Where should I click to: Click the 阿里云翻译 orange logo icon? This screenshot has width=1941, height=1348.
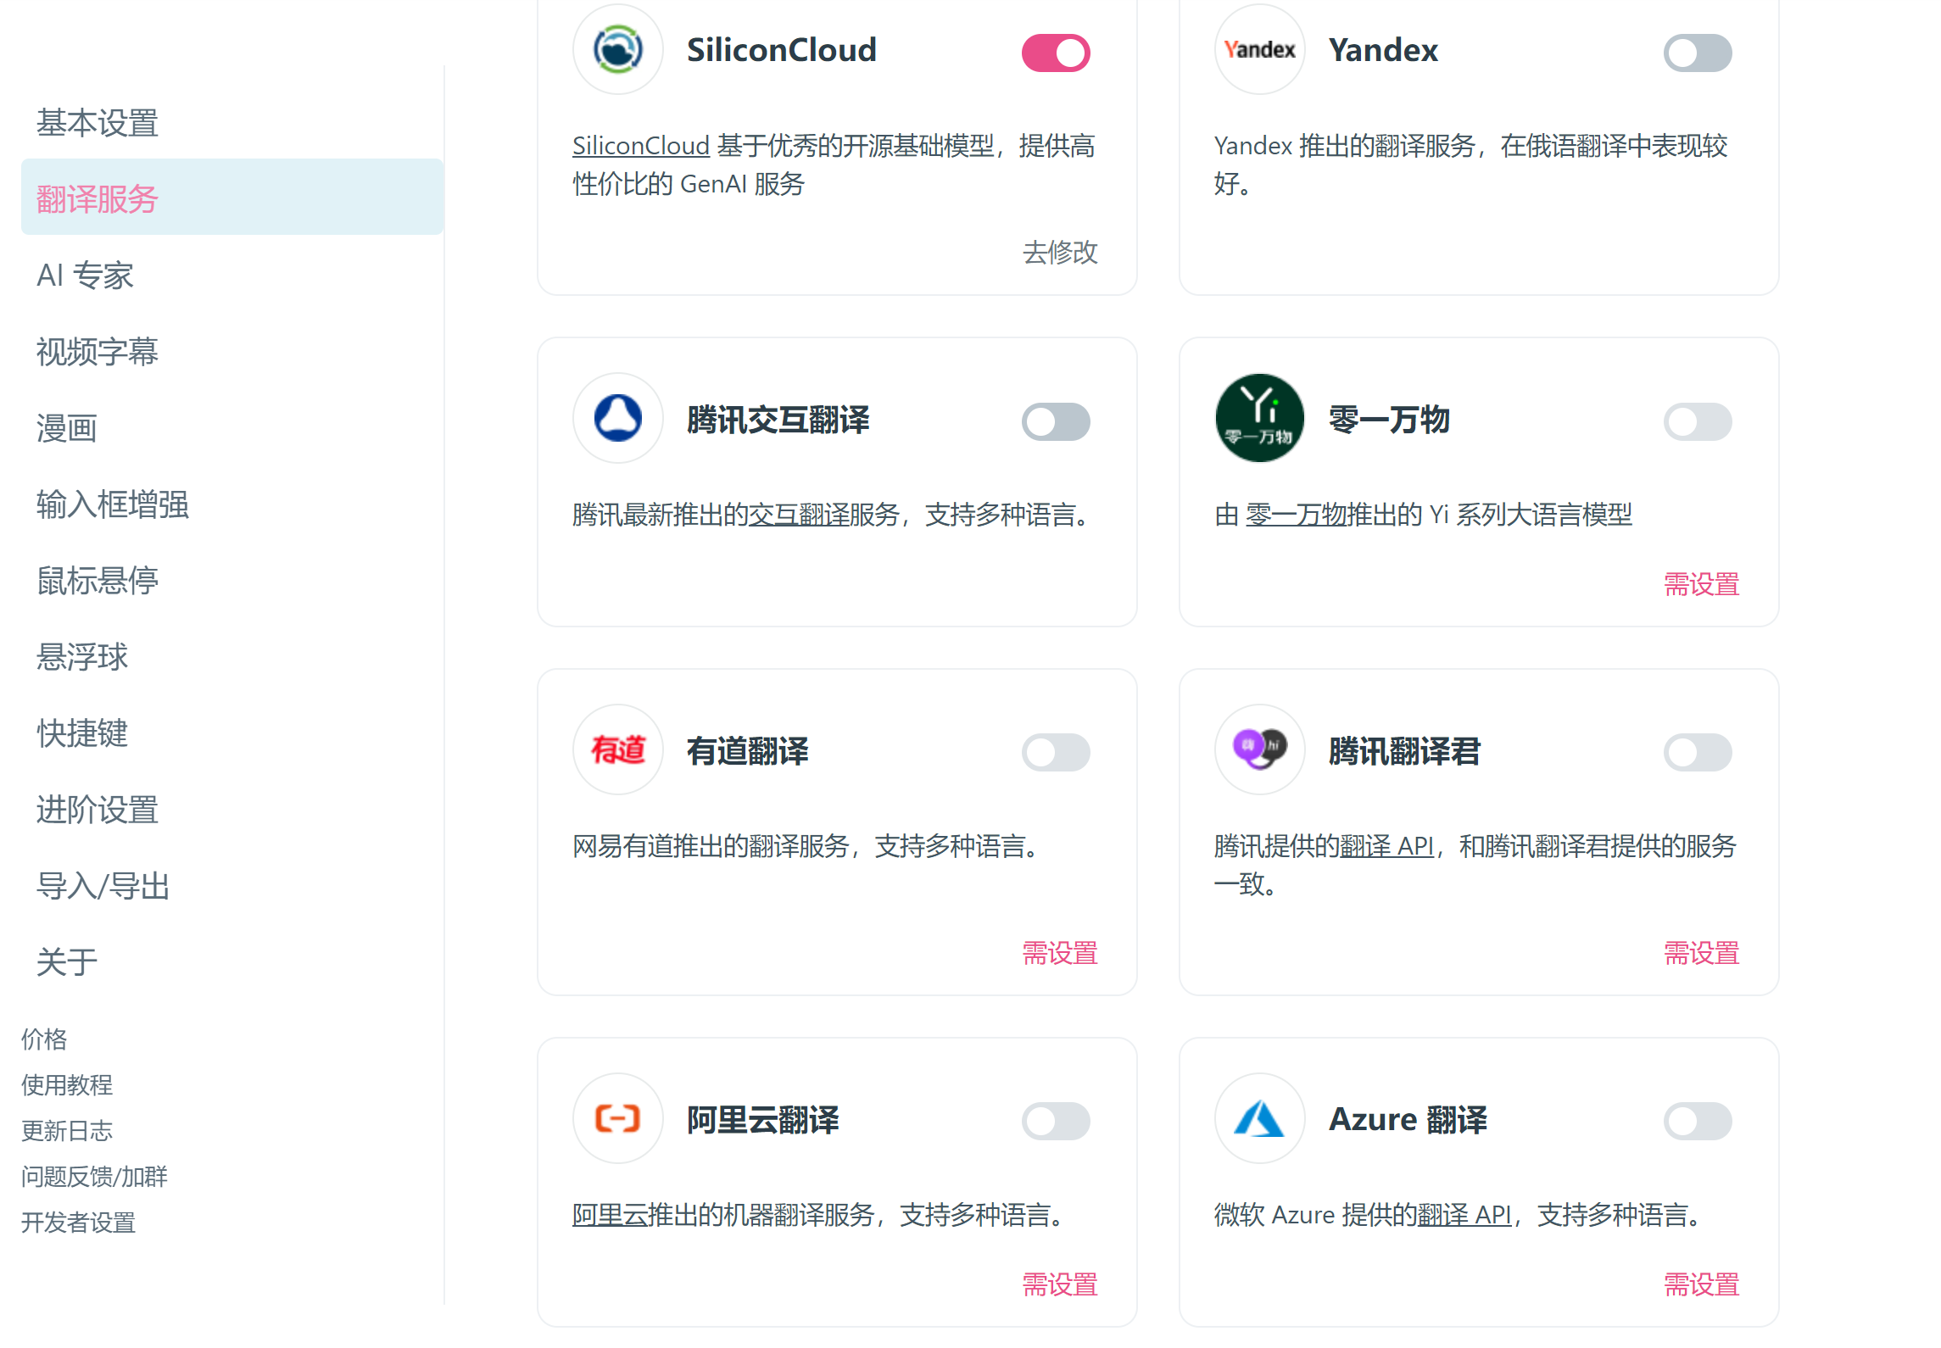pos(617,1119)
